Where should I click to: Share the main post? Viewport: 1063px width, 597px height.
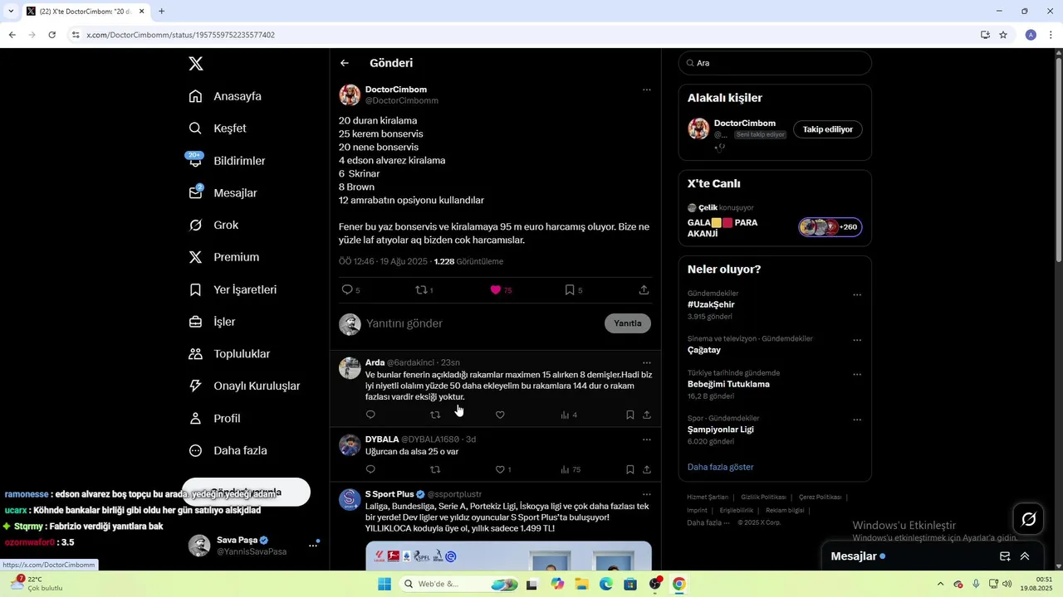coord(644,290)
